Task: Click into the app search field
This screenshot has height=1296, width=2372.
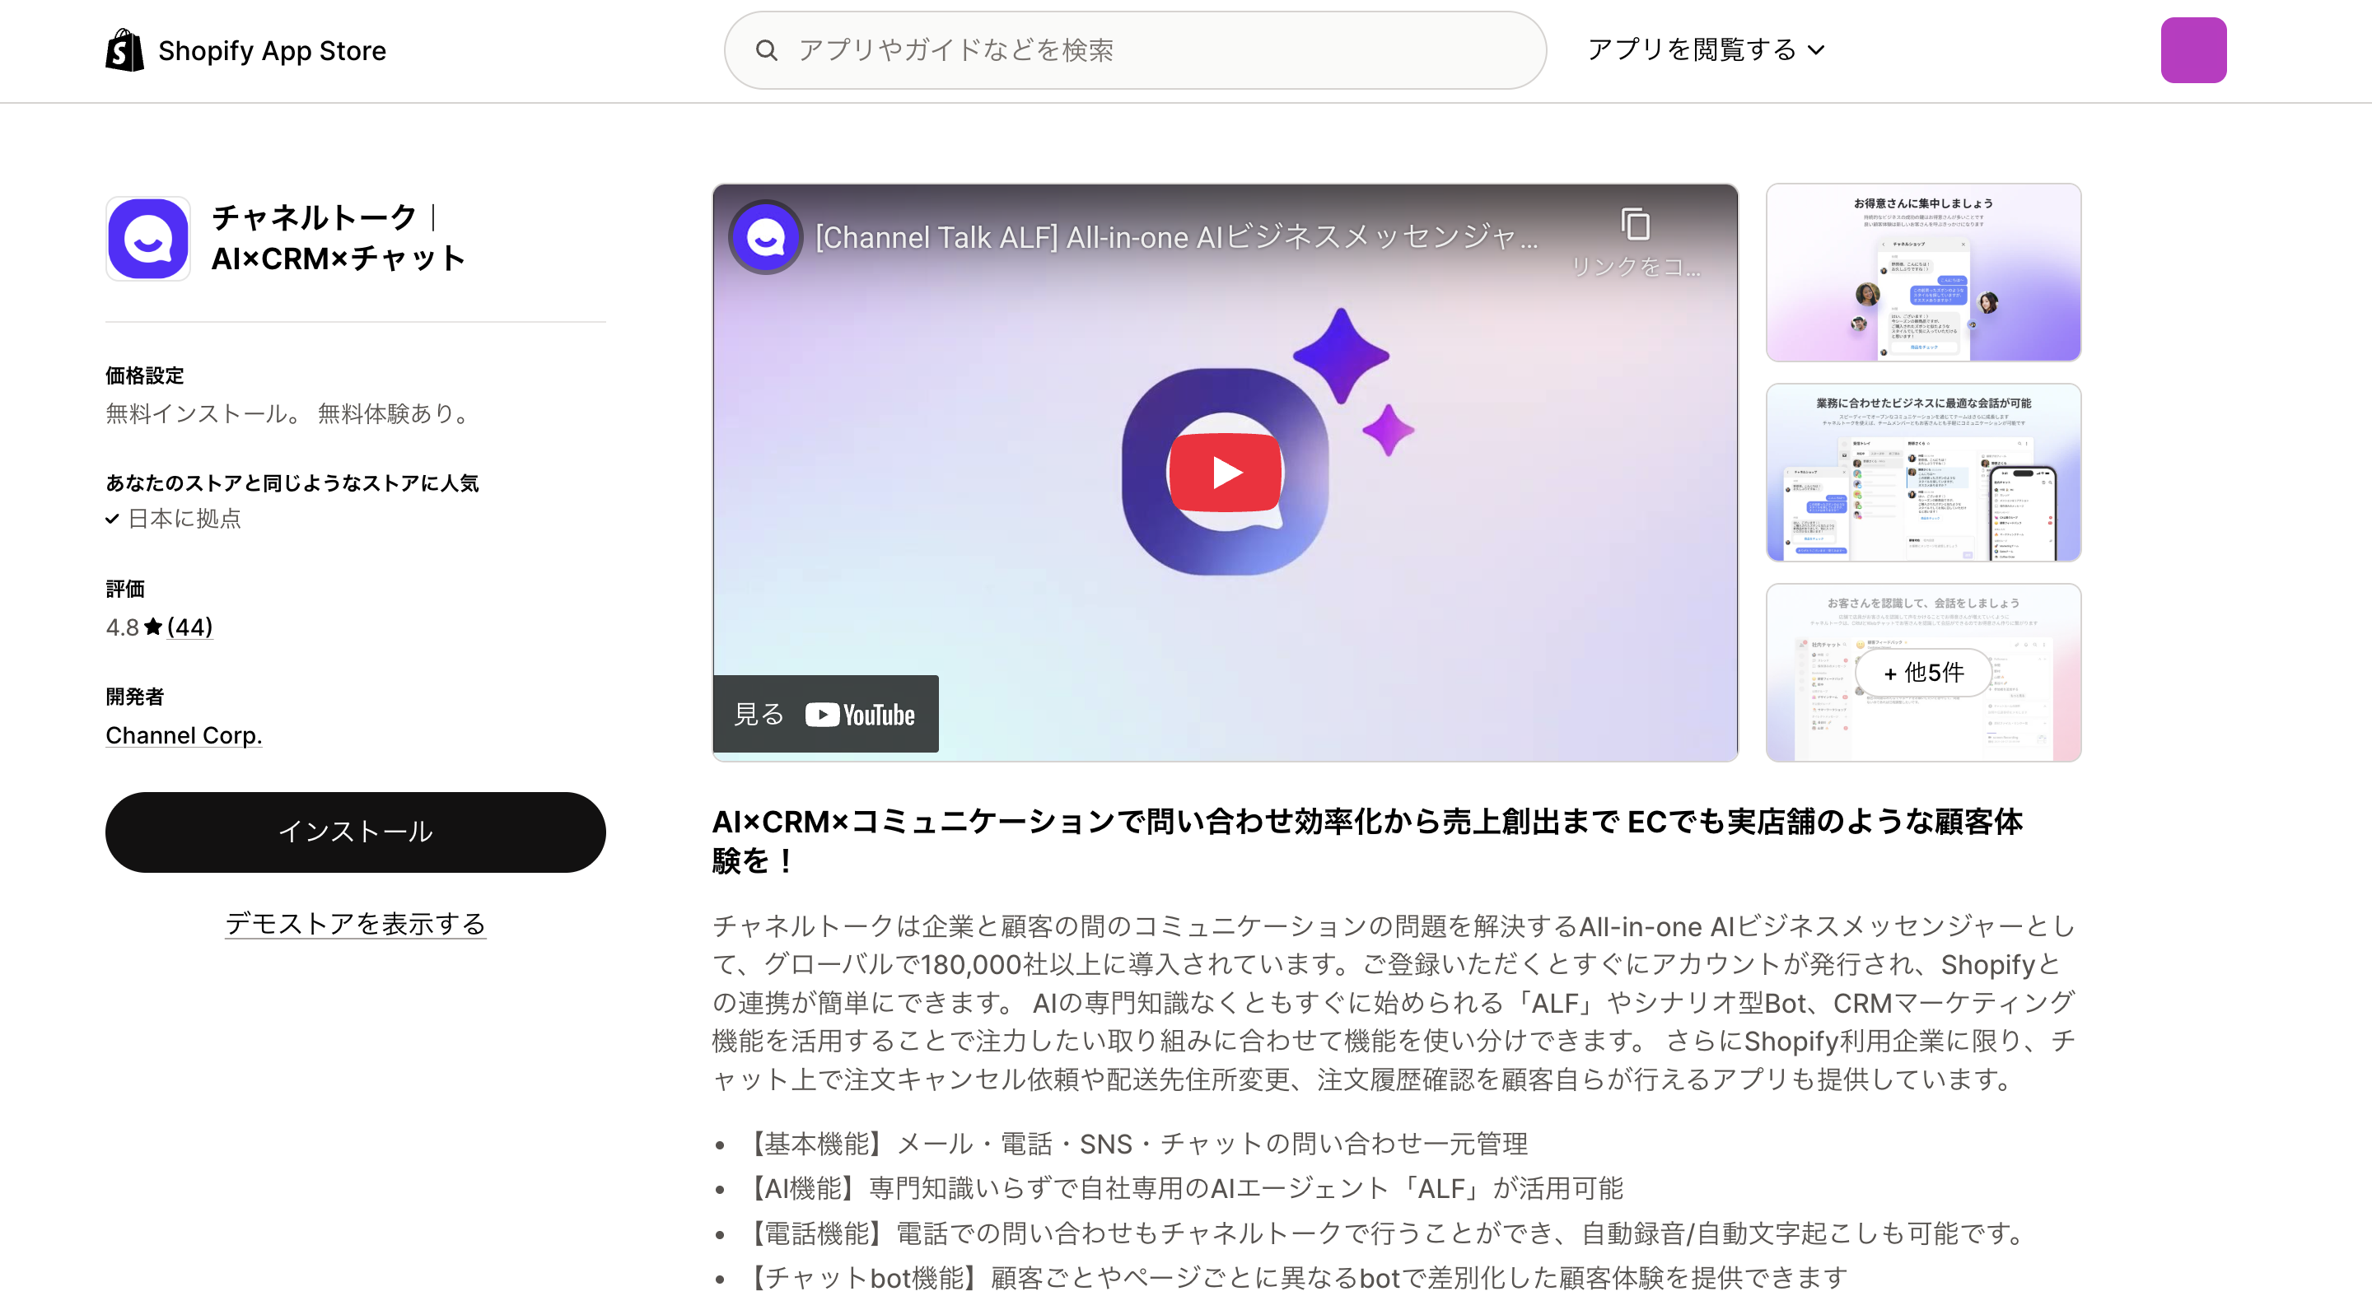Action: [x=1160, y=49]
